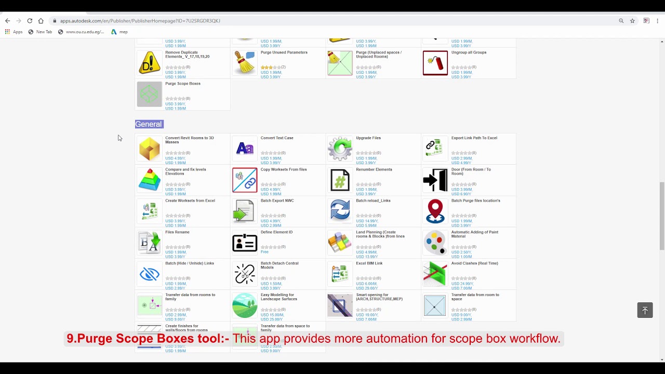Open the Transfer data from rooms to family icon
The image size is (665, 374).
[x=150, y=305]
